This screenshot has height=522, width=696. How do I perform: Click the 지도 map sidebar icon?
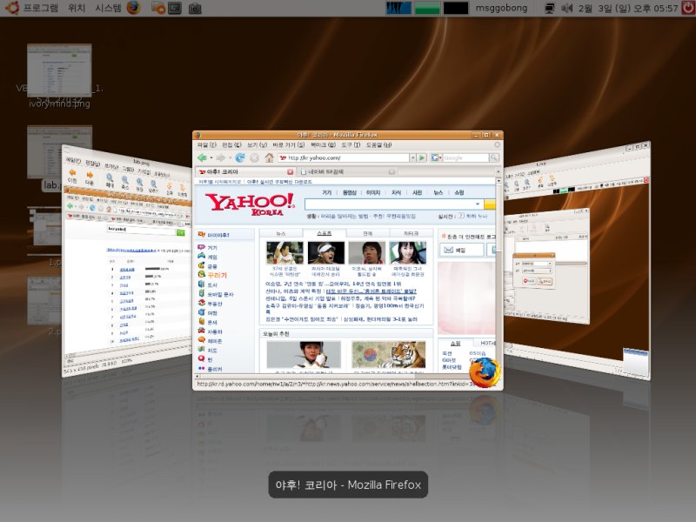pos(202,350)
